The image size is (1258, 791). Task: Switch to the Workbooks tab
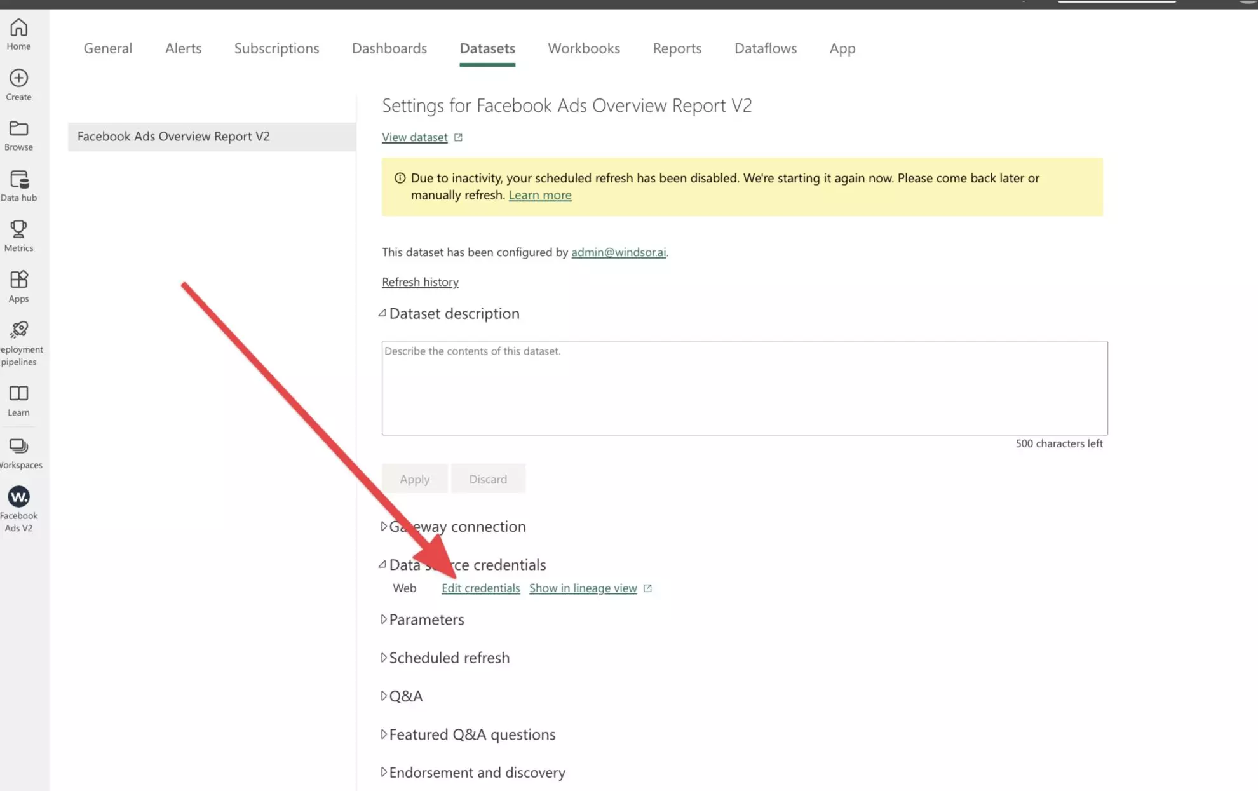pyautogui.click(x=584, y=48)
